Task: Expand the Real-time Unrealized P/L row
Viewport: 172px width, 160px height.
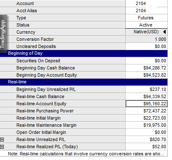Action: tap(2, 139)
